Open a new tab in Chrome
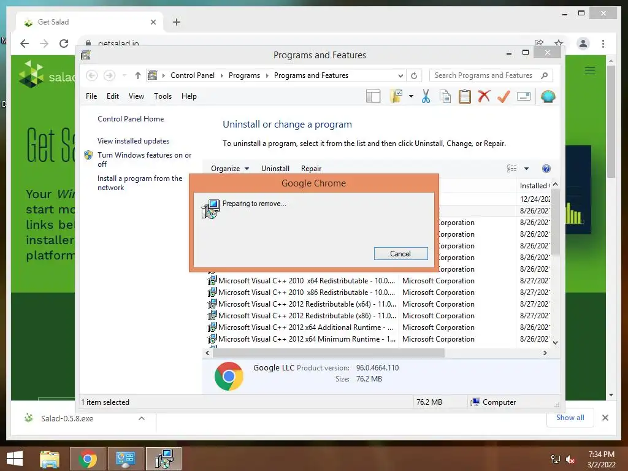This screenshot has width=628, height=471. click(x=177, y=22)
